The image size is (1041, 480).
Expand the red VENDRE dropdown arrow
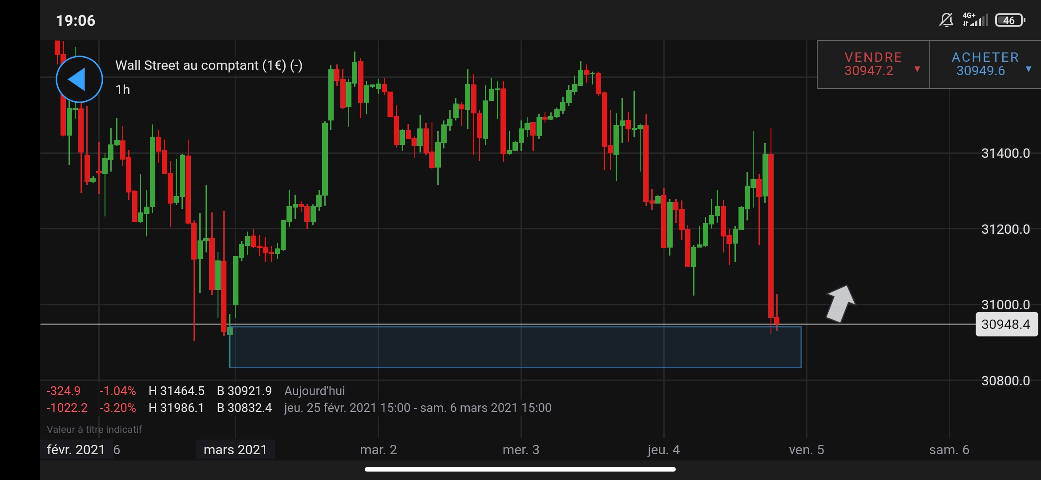pyautogui.click(x=917, y=69)
